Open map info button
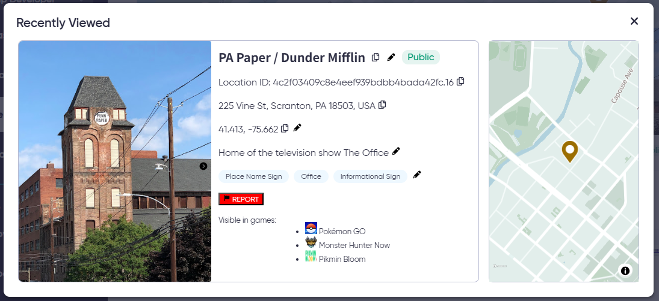The height and width of the screenshot is (301, 659). 625,271
